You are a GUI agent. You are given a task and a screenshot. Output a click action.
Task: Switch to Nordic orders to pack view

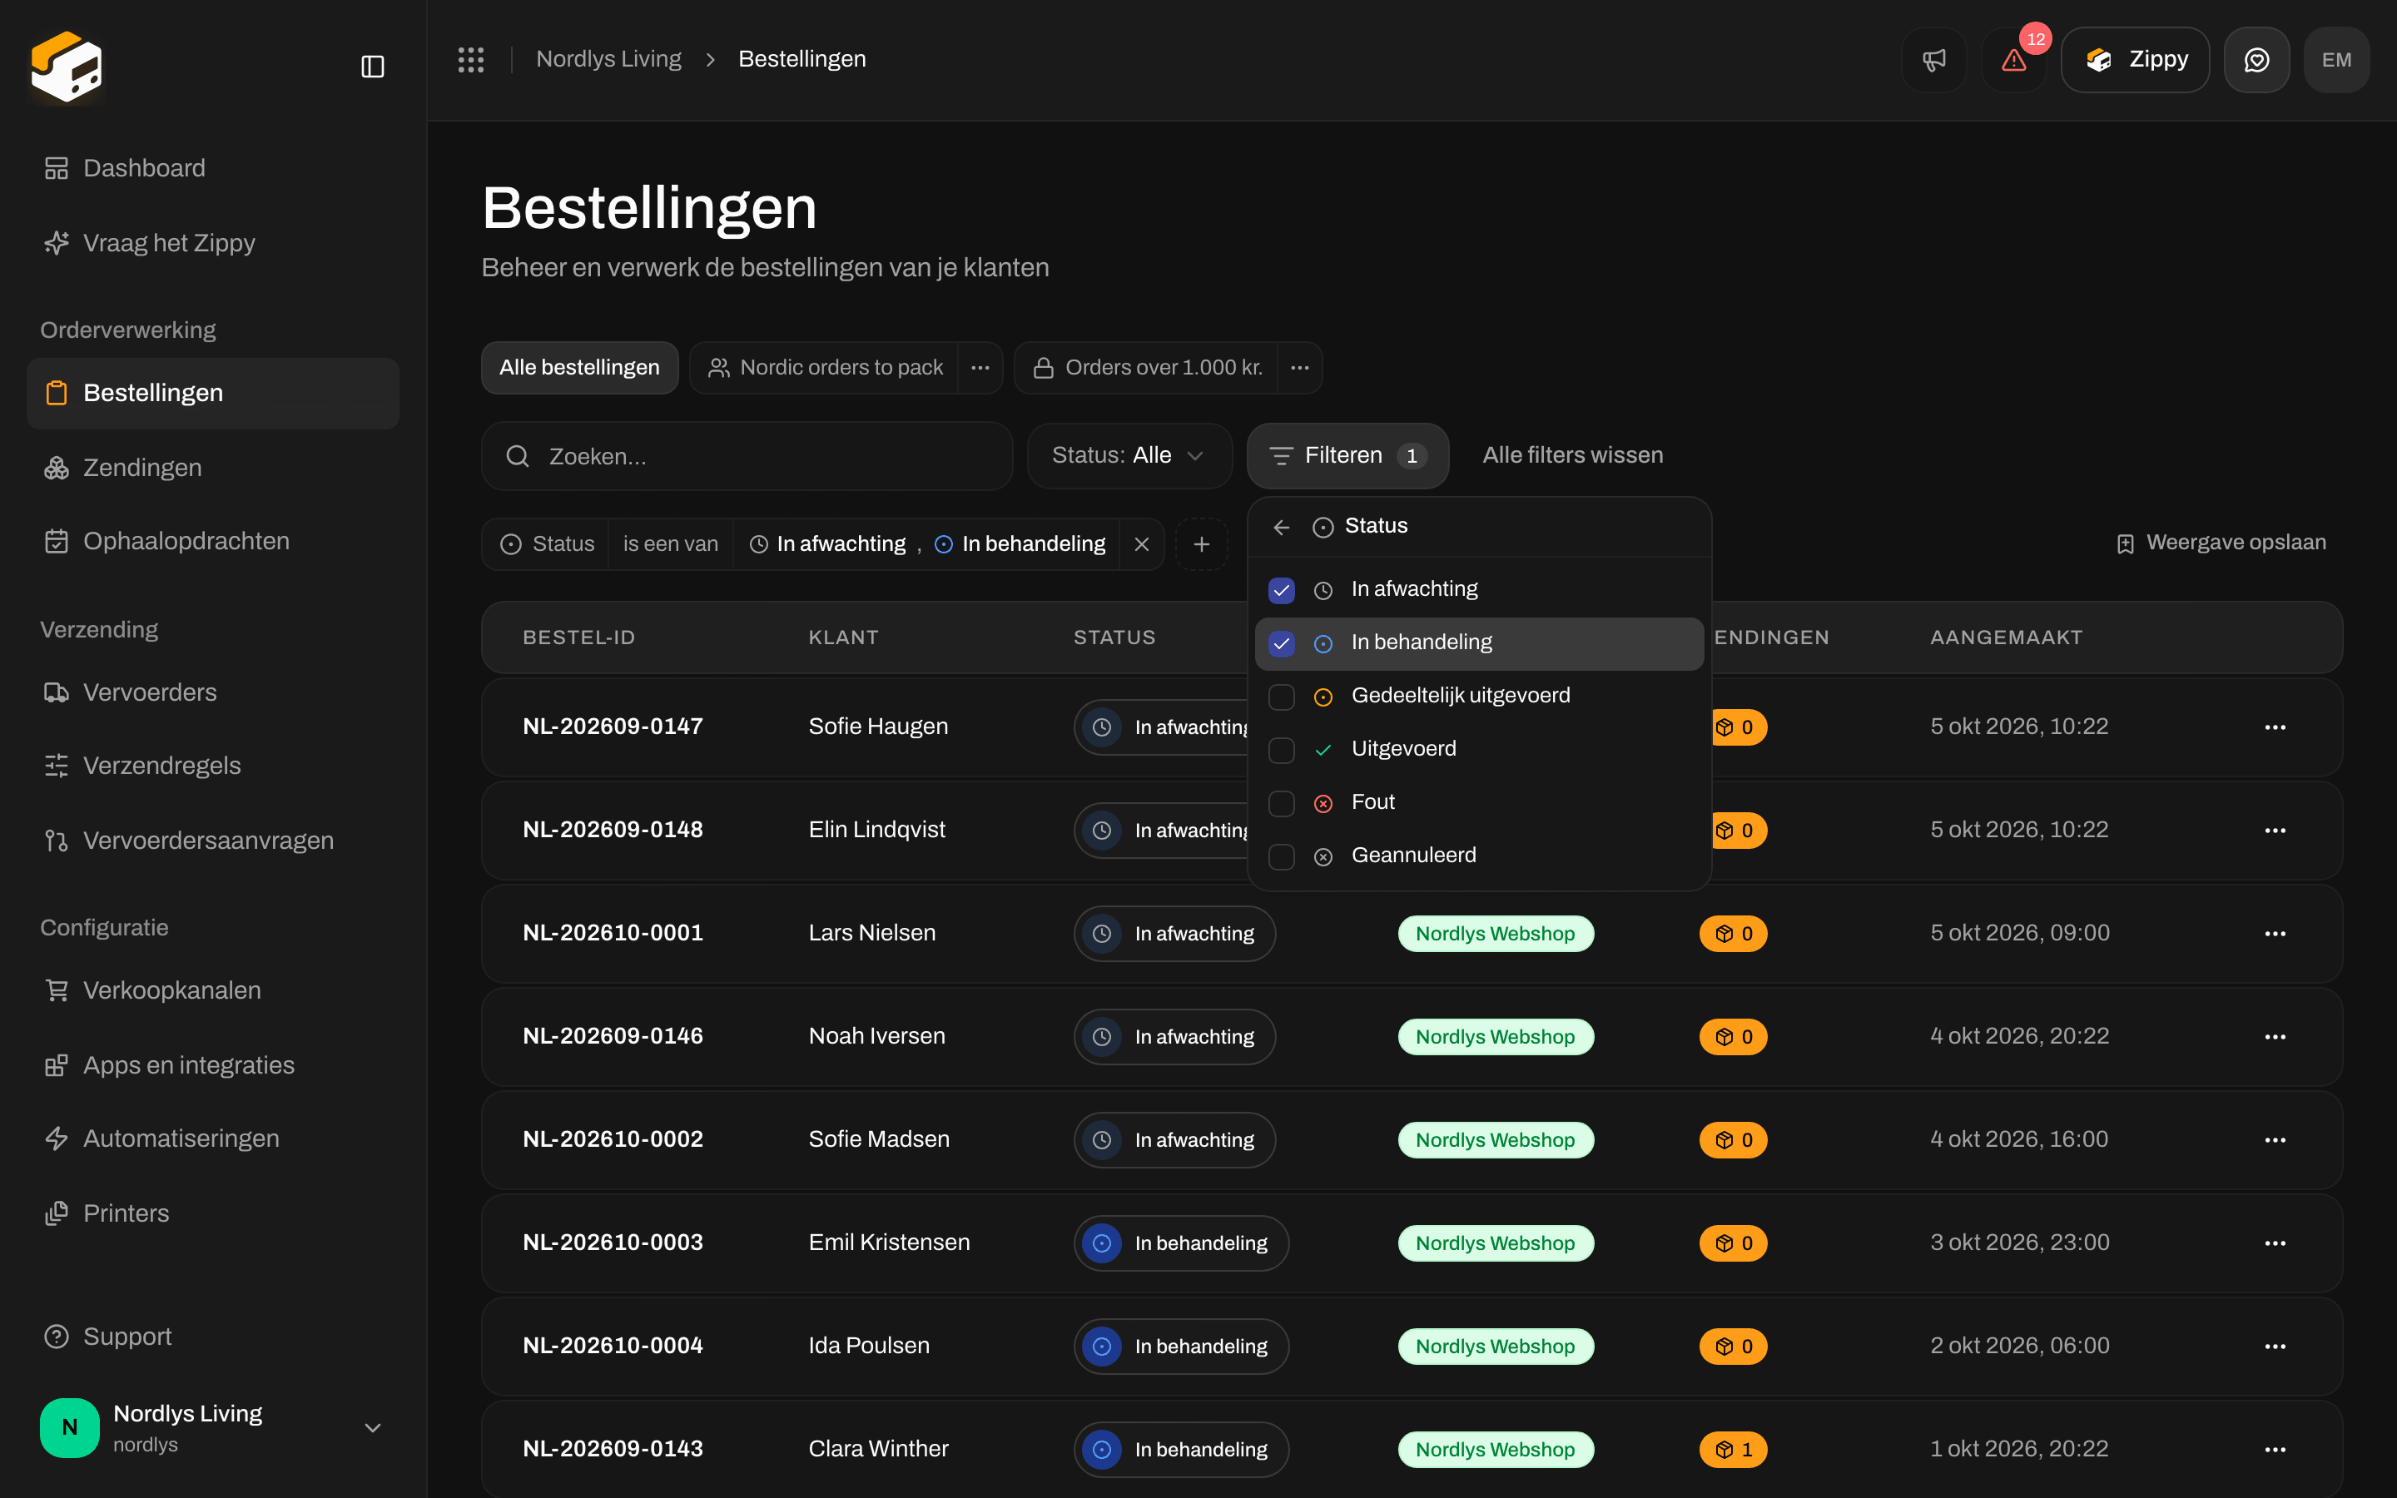pos(825,368)
